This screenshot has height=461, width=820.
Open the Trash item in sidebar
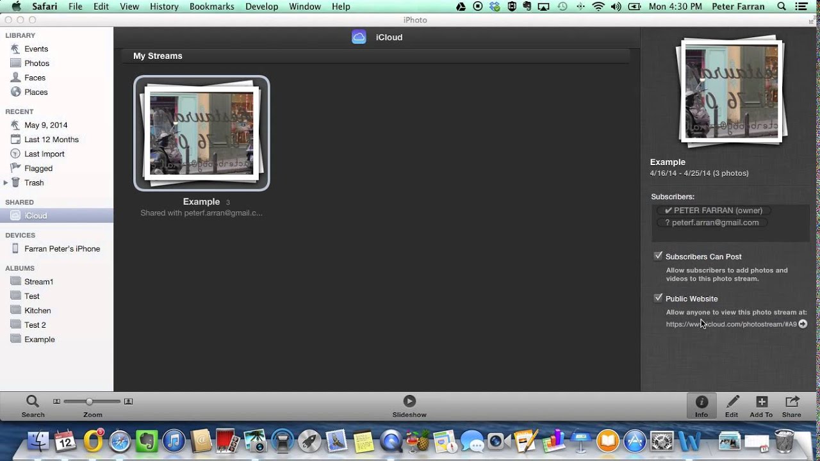point(34,182)
